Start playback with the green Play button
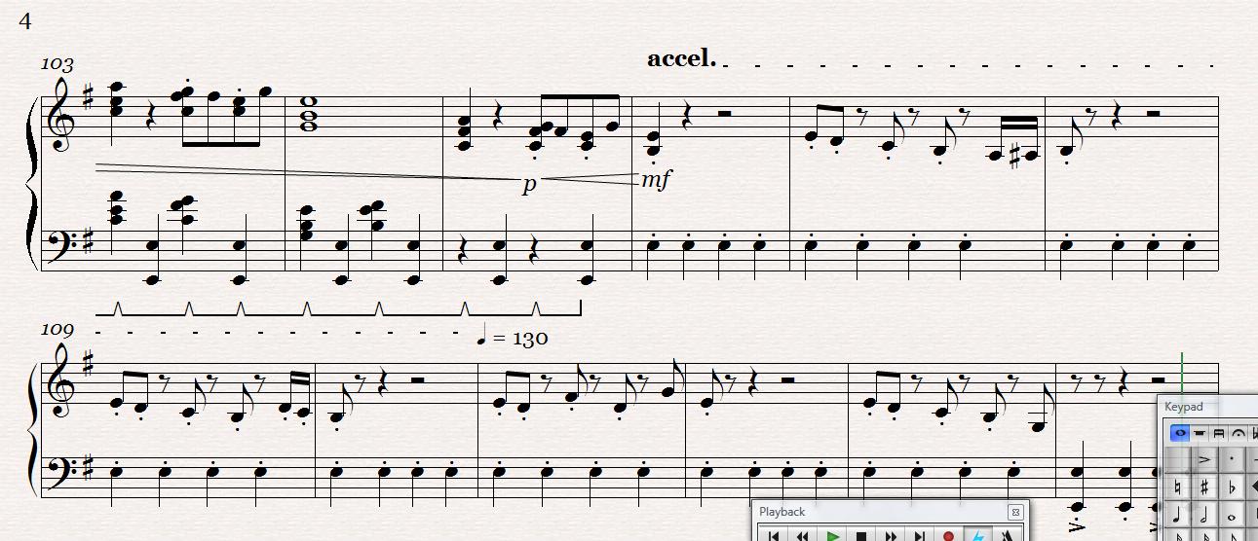 (x=832, y=535)
